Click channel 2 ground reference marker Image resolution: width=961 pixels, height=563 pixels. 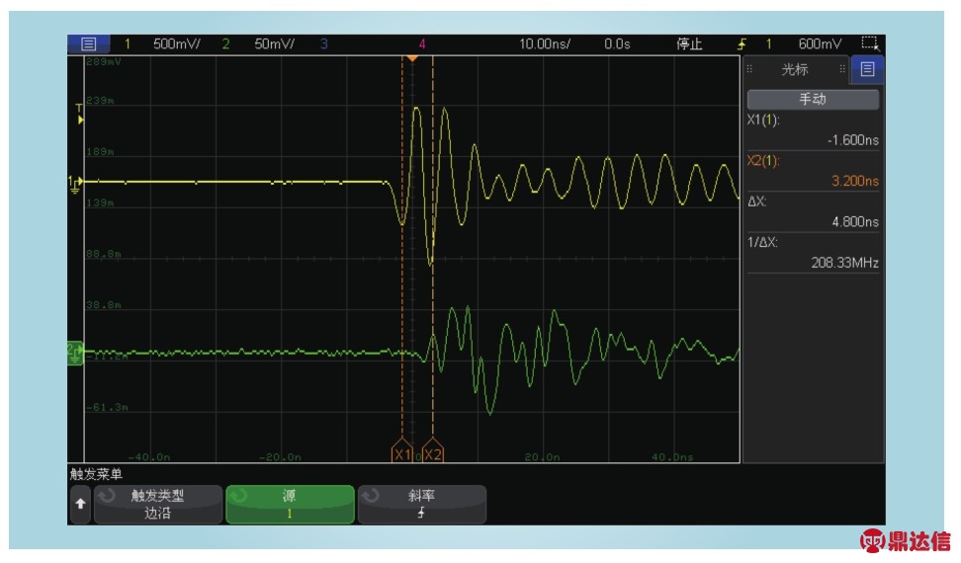(x=74, y=353)
